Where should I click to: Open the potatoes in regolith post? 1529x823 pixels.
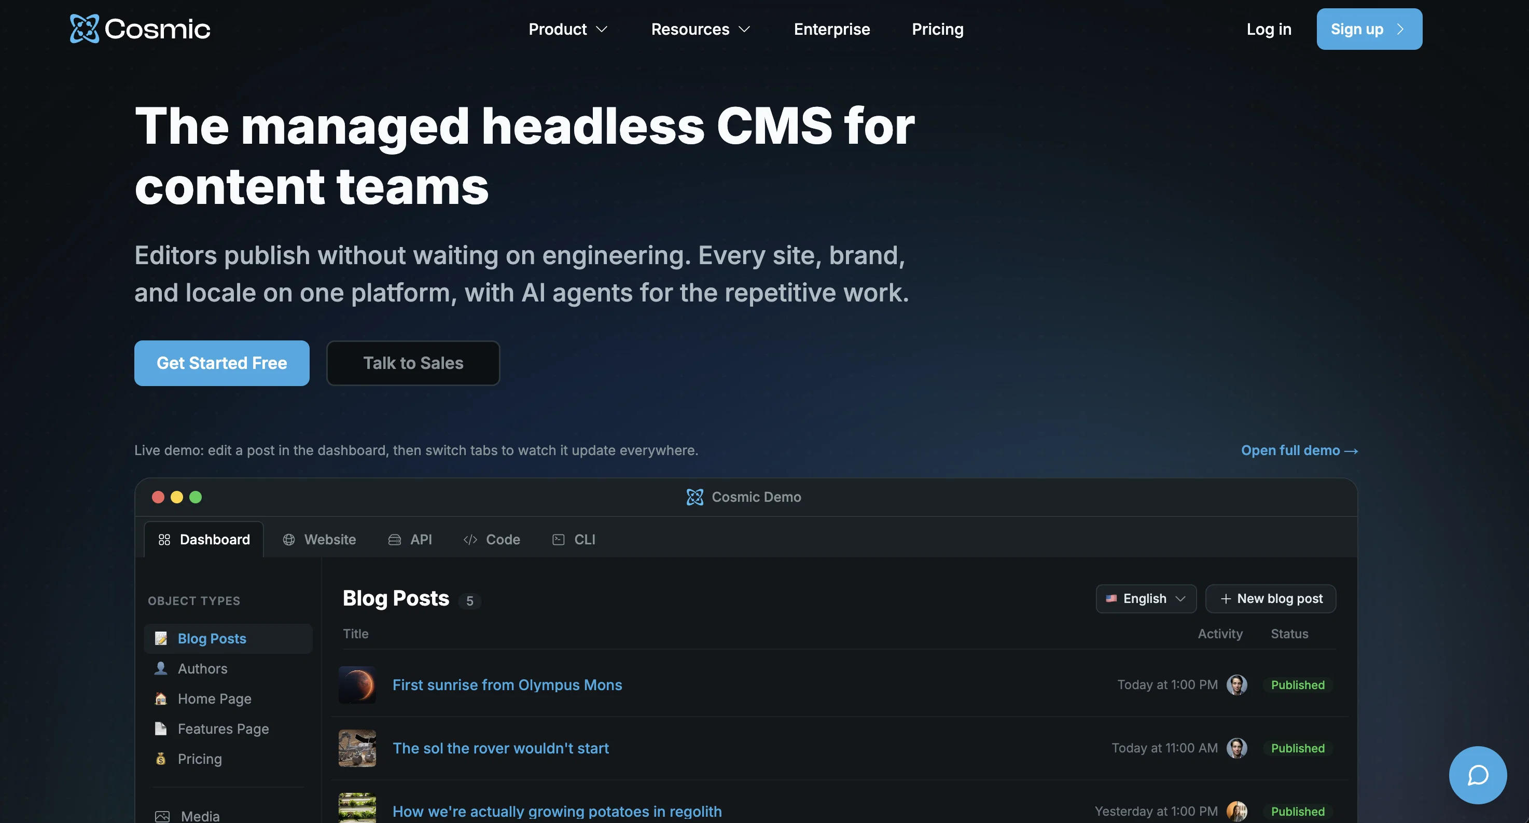(557, 811)
